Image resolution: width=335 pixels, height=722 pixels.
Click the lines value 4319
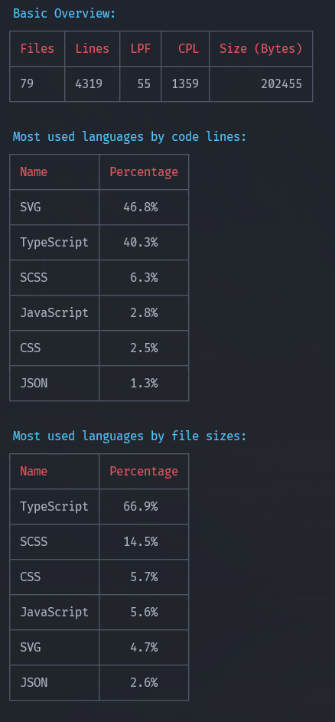(89, 83)
